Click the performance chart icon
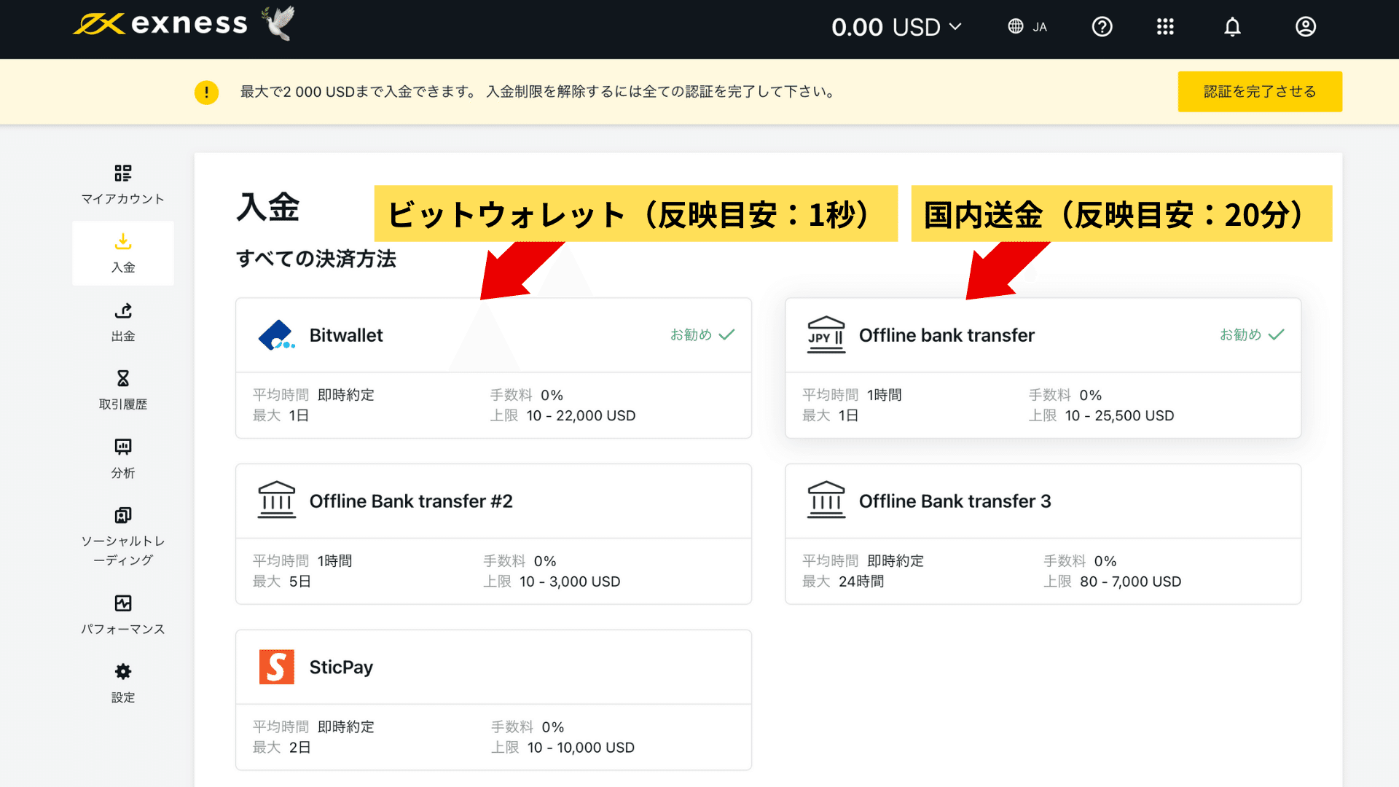Screen dimensions: 1399x787 pyautogui.click(x=123, y=603)
